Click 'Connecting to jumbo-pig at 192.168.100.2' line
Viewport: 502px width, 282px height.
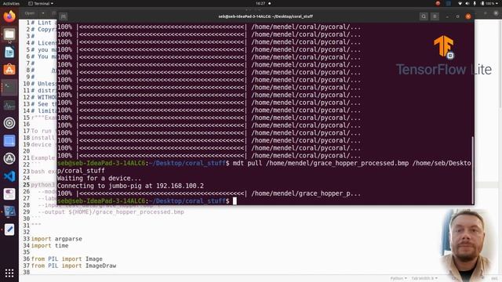click(130, 186)
